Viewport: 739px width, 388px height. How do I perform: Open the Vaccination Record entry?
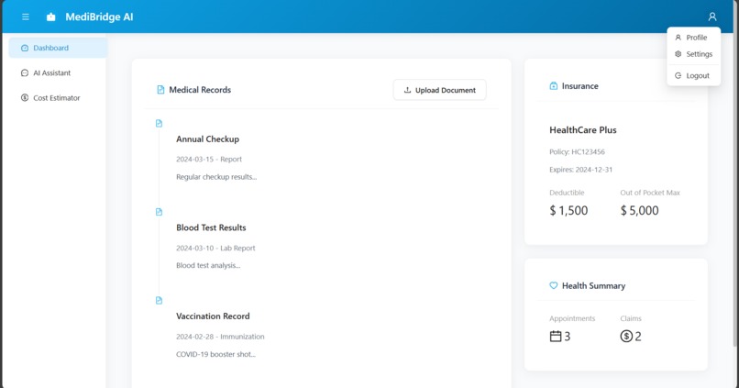point(213,316)
